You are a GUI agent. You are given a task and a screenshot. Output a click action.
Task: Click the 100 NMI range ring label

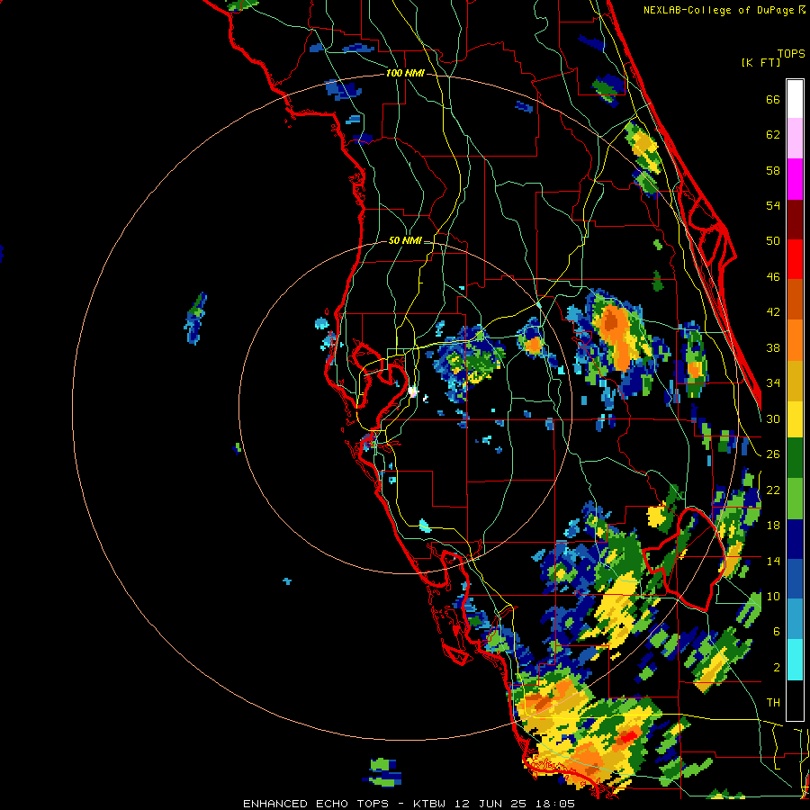tap(405, 74)
